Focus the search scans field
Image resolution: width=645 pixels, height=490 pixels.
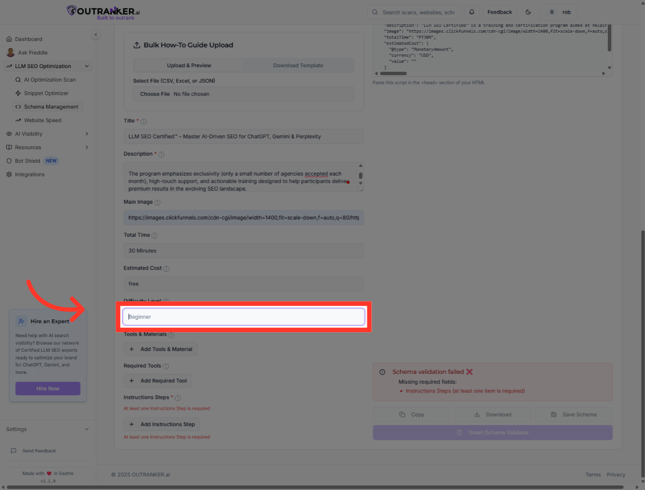pos(414,12)
